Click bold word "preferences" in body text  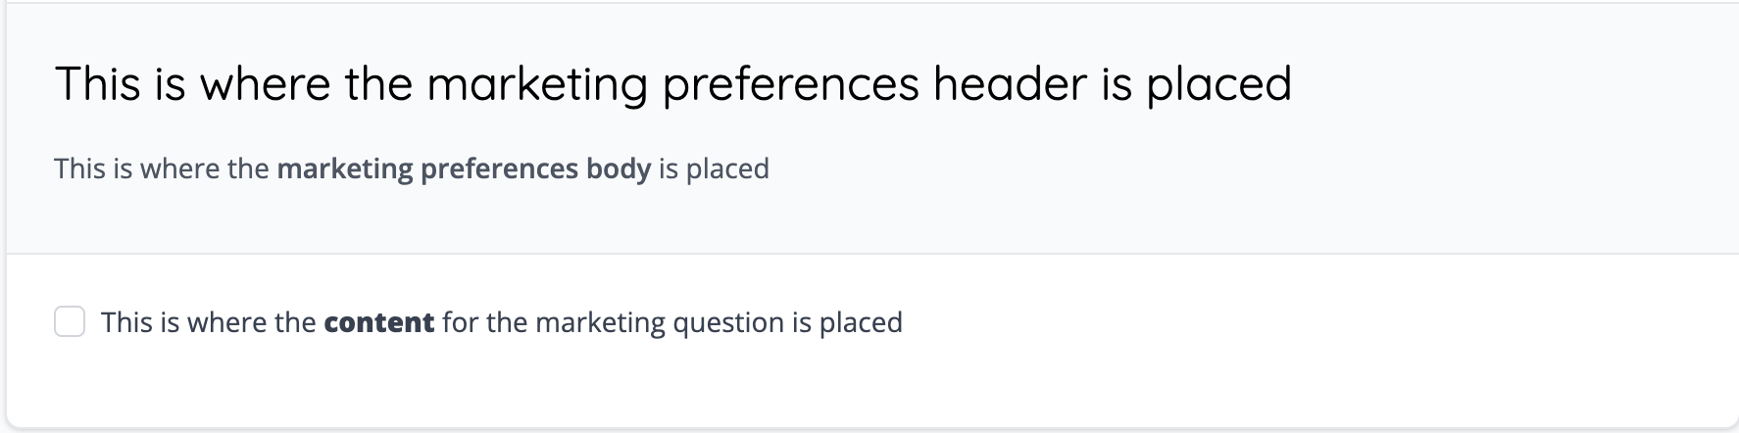[499, 168]
